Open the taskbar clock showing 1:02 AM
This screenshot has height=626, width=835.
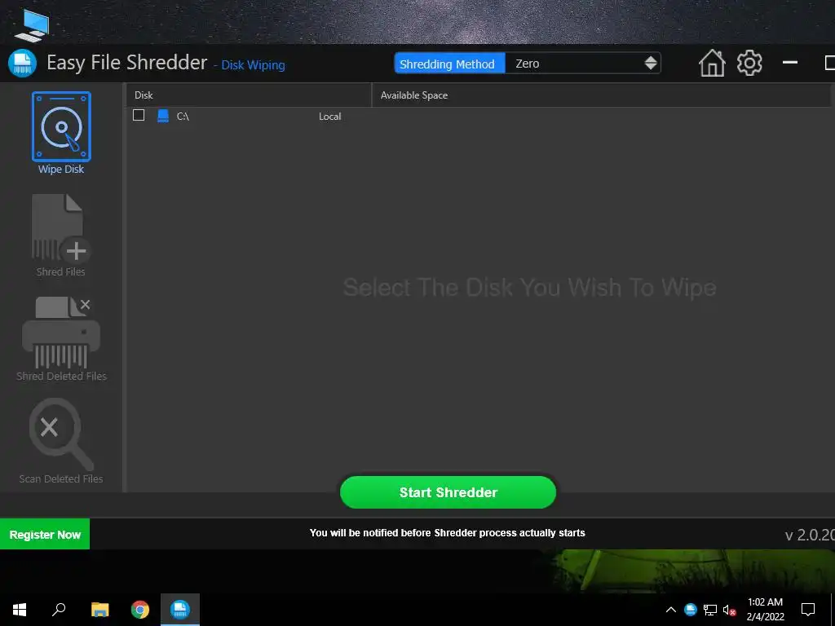[x=765, y=610]
